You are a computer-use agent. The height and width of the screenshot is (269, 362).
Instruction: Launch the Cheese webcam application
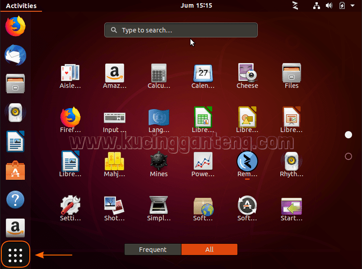(x=247, y=73)
